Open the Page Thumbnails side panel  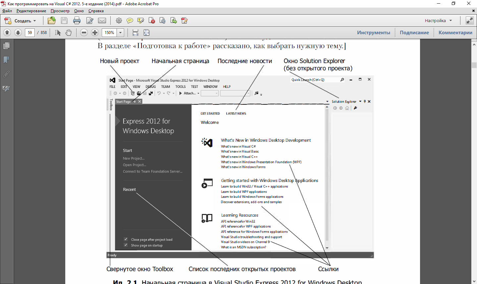click(x=6, y=46)
